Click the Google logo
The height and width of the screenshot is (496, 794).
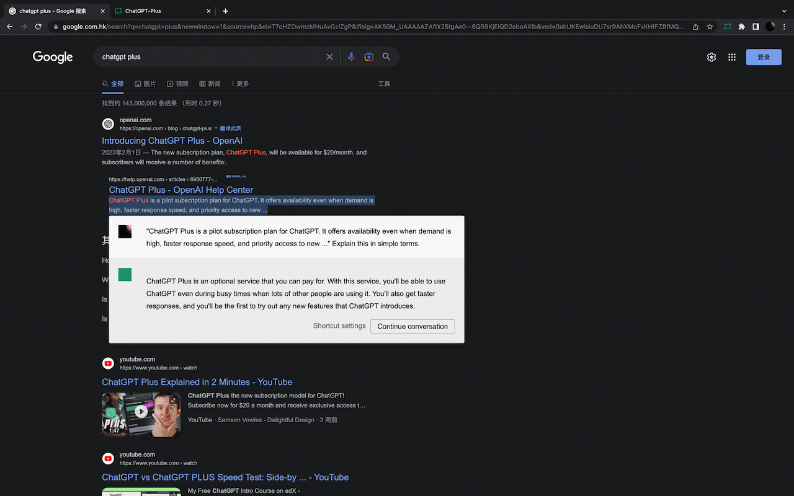[53, 57]
